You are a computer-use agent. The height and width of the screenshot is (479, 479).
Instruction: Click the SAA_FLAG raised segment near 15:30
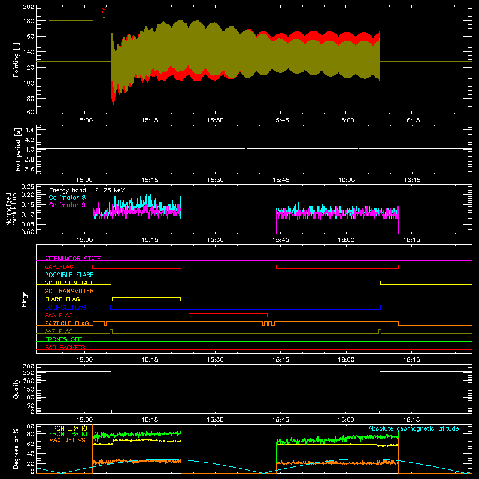(228, 313)
